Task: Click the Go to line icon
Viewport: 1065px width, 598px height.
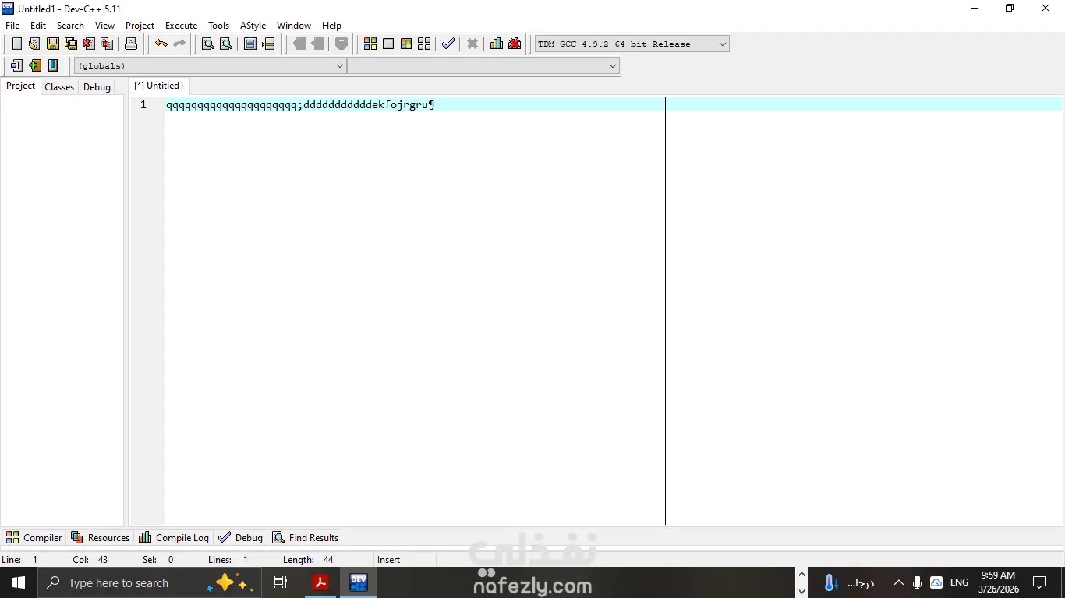Action: (268, 44)
